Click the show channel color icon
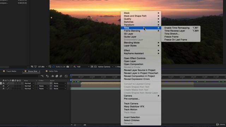Viewport: 226px width, 127px height. [x=75, y=67]
